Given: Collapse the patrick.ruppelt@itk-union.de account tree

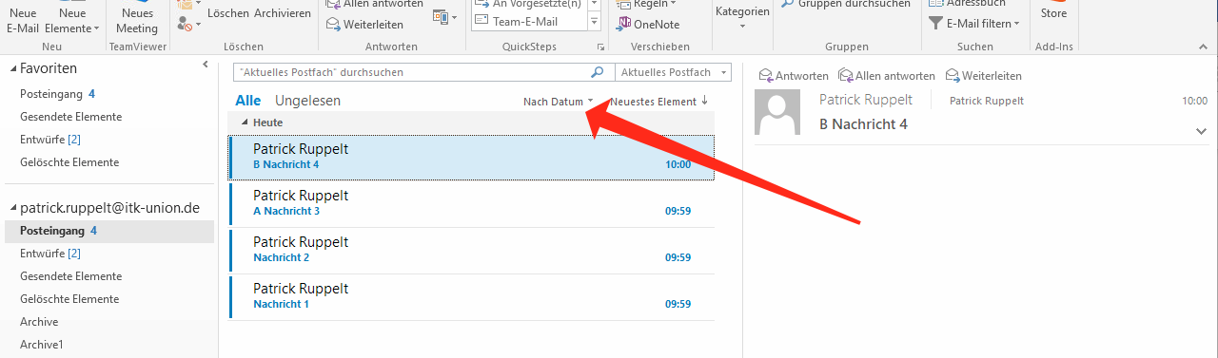Looking at the screenshot, I should 12,208.
